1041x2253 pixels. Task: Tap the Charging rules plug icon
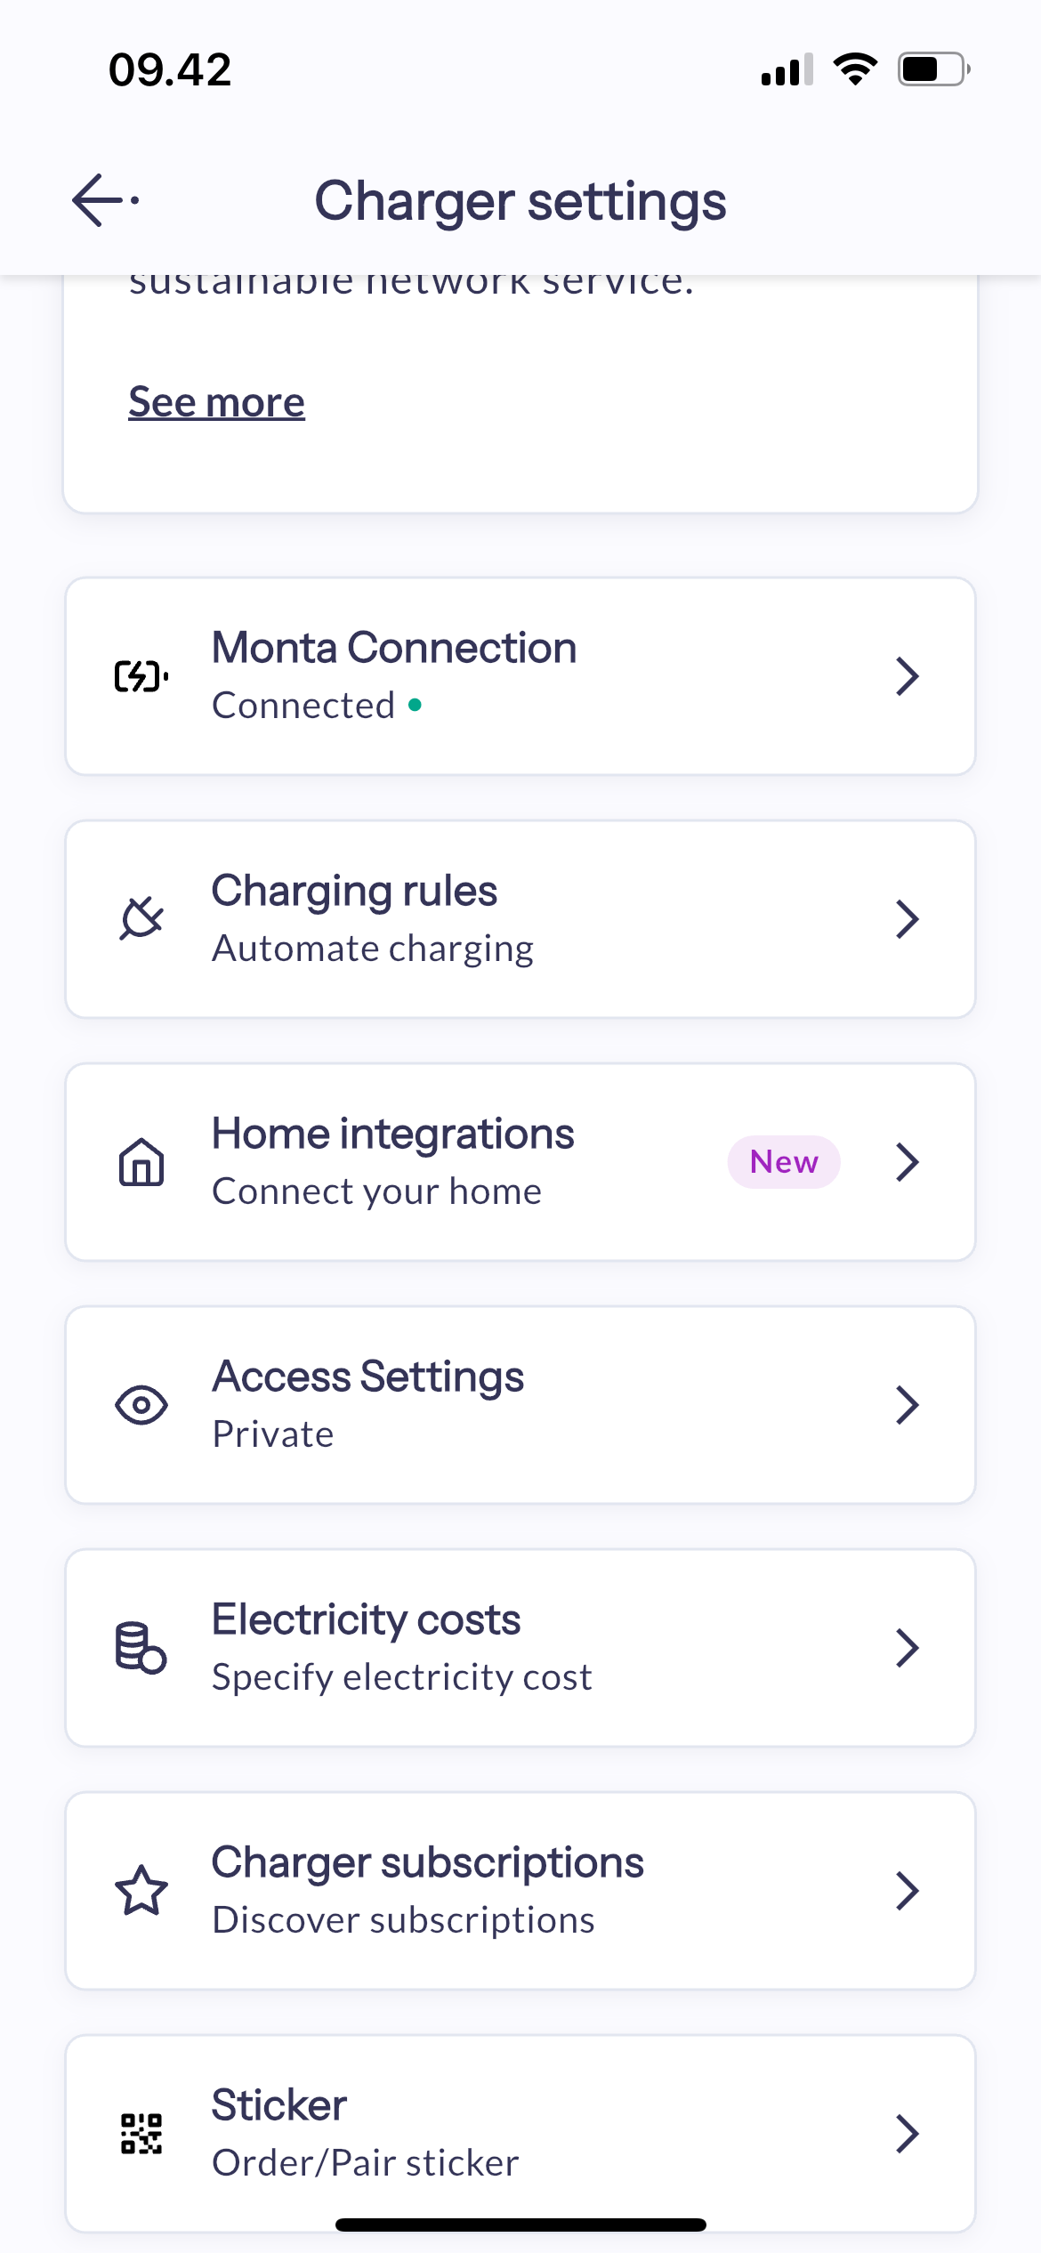[x=141, y=919]
